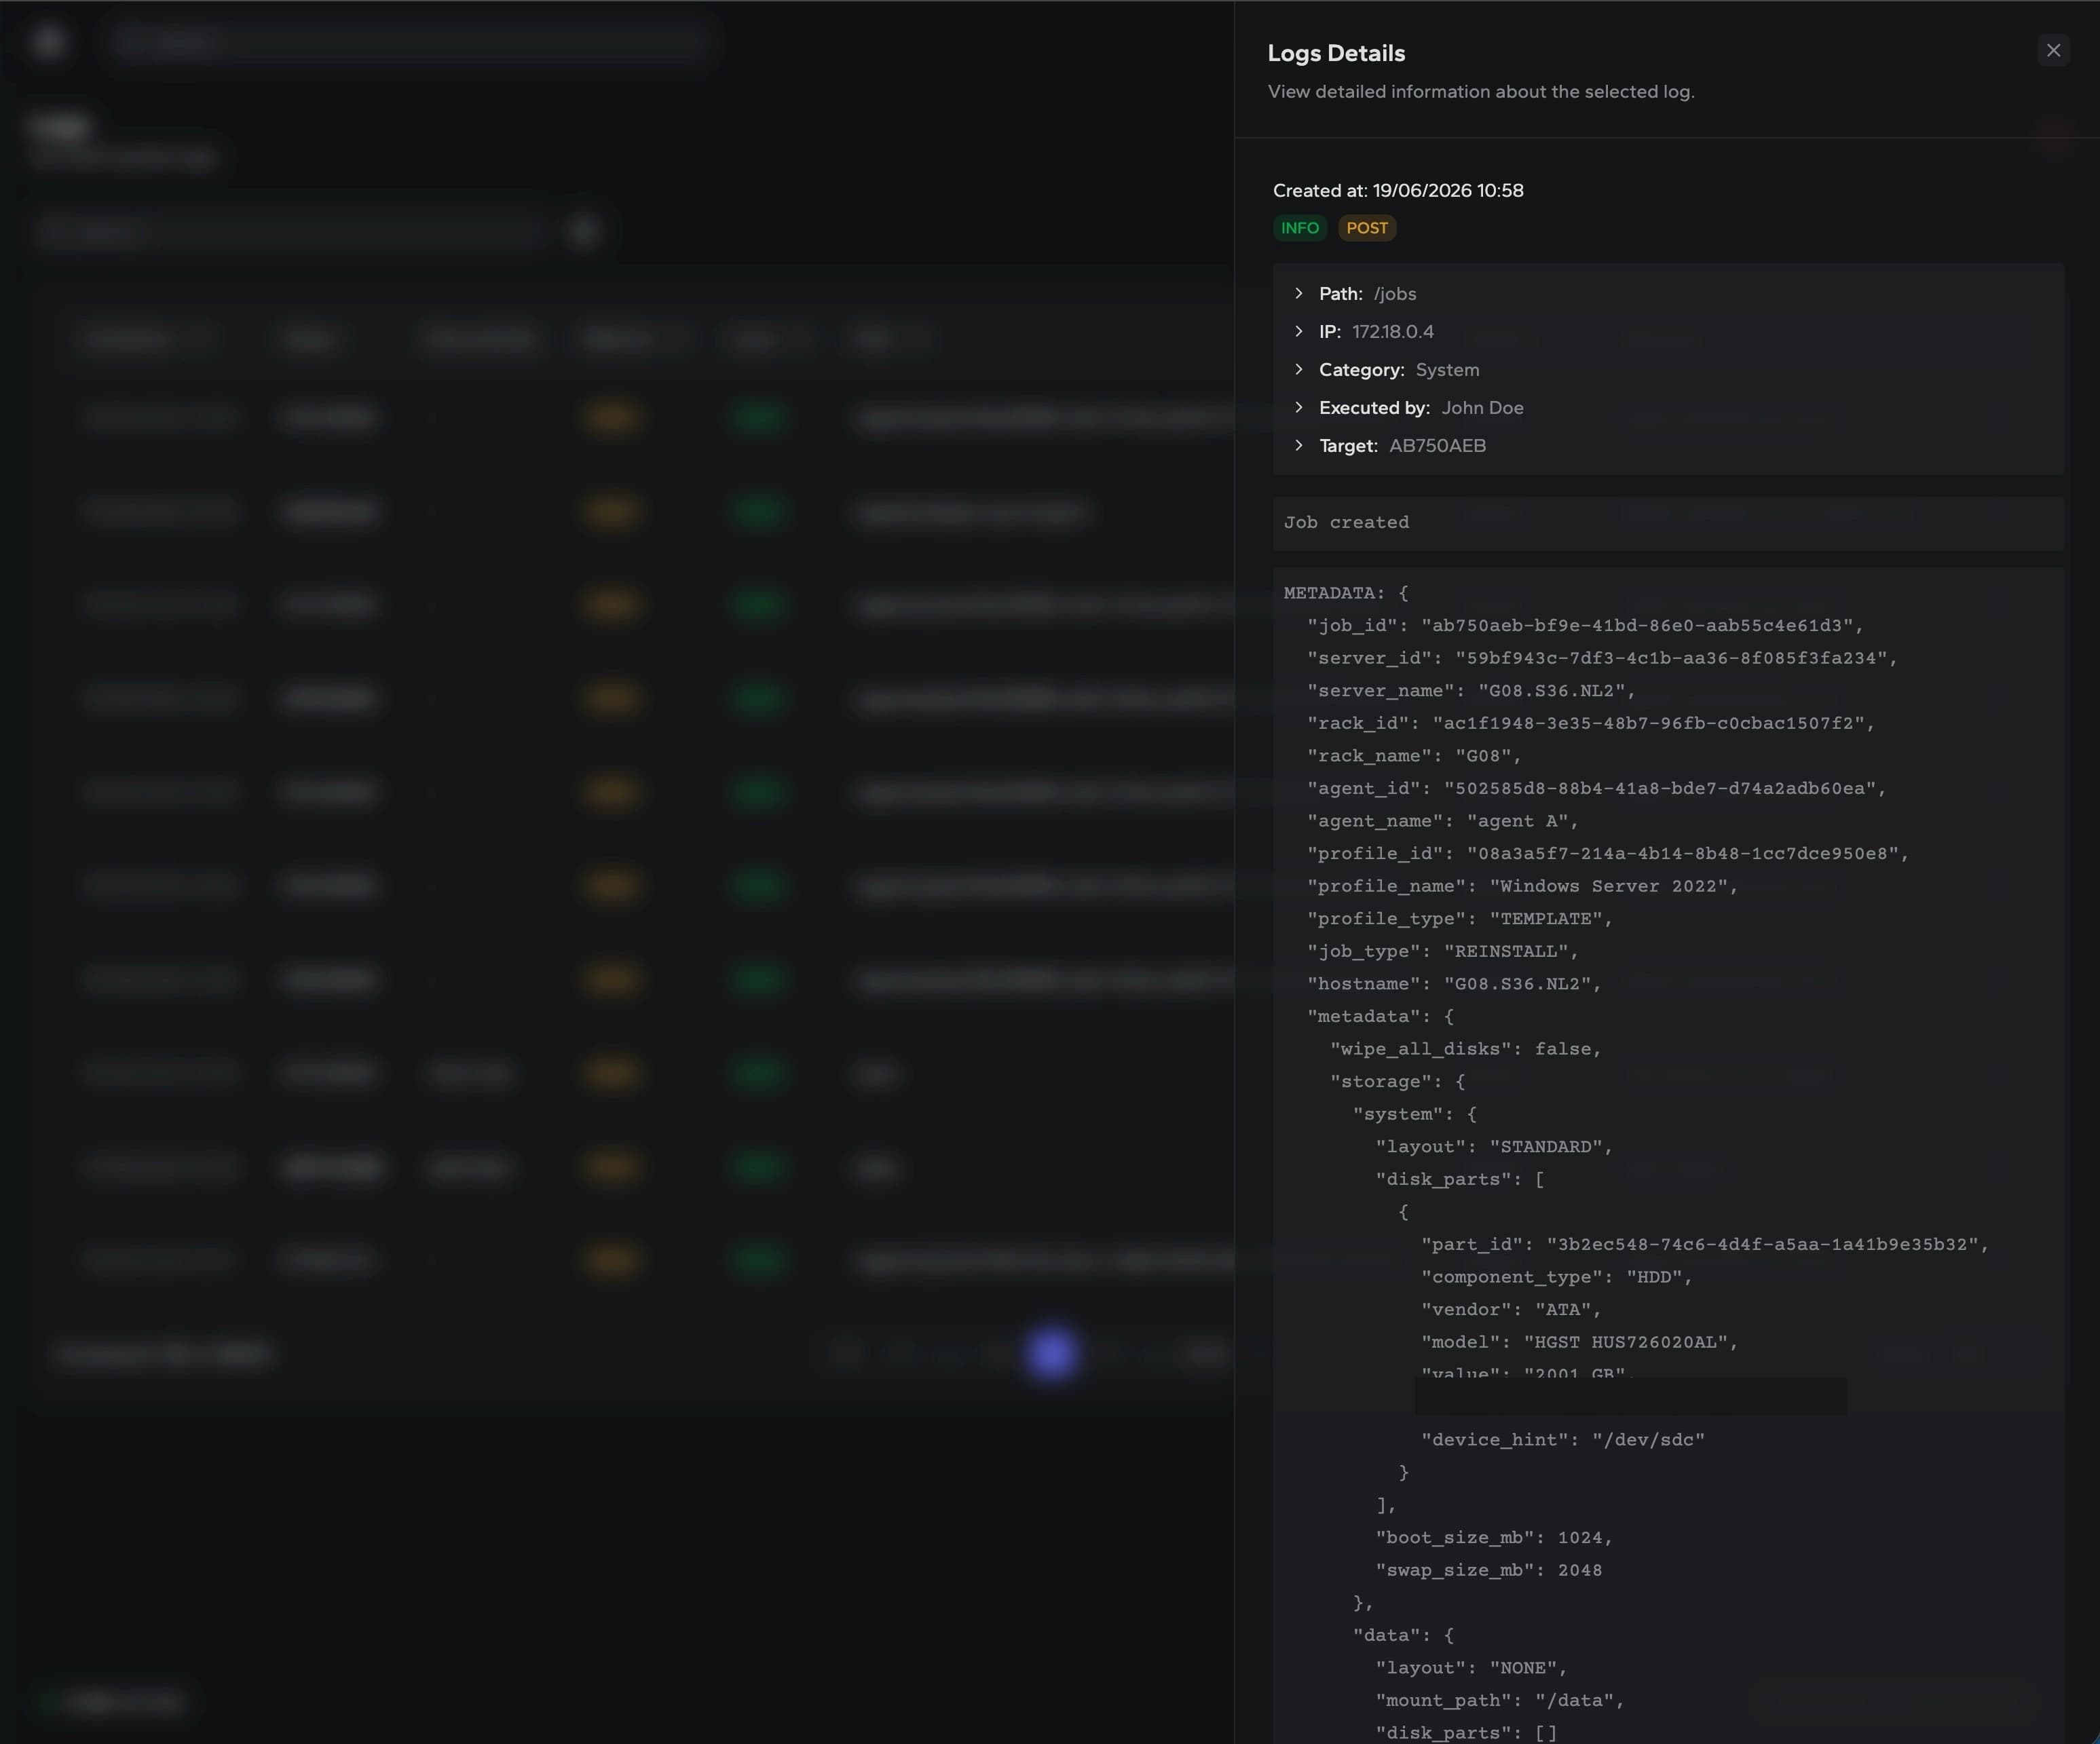Click the System category value

click(x=1447, y=369)
